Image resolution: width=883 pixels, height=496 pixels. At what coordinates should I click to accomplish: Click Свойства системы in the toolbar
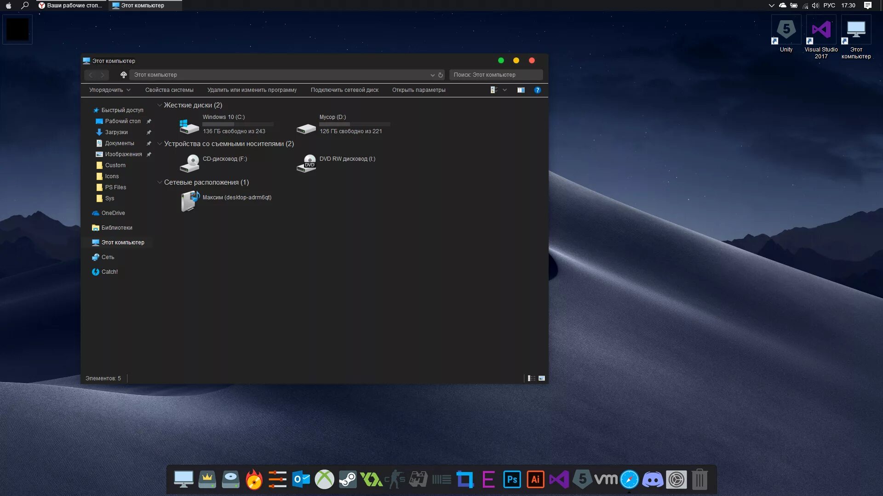tap(169, 90)
